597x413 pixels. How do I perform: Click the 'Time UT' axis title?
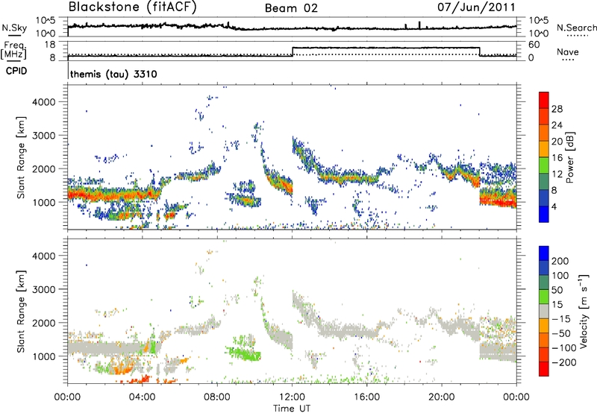(x=292, y=409)
